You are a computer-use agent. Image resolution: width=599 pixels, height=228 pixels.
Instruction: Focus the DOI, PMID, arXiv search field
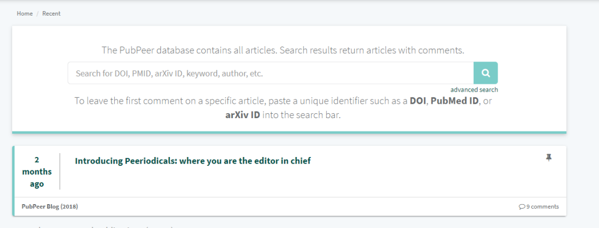pyautogui.click(x=271, y=73)
